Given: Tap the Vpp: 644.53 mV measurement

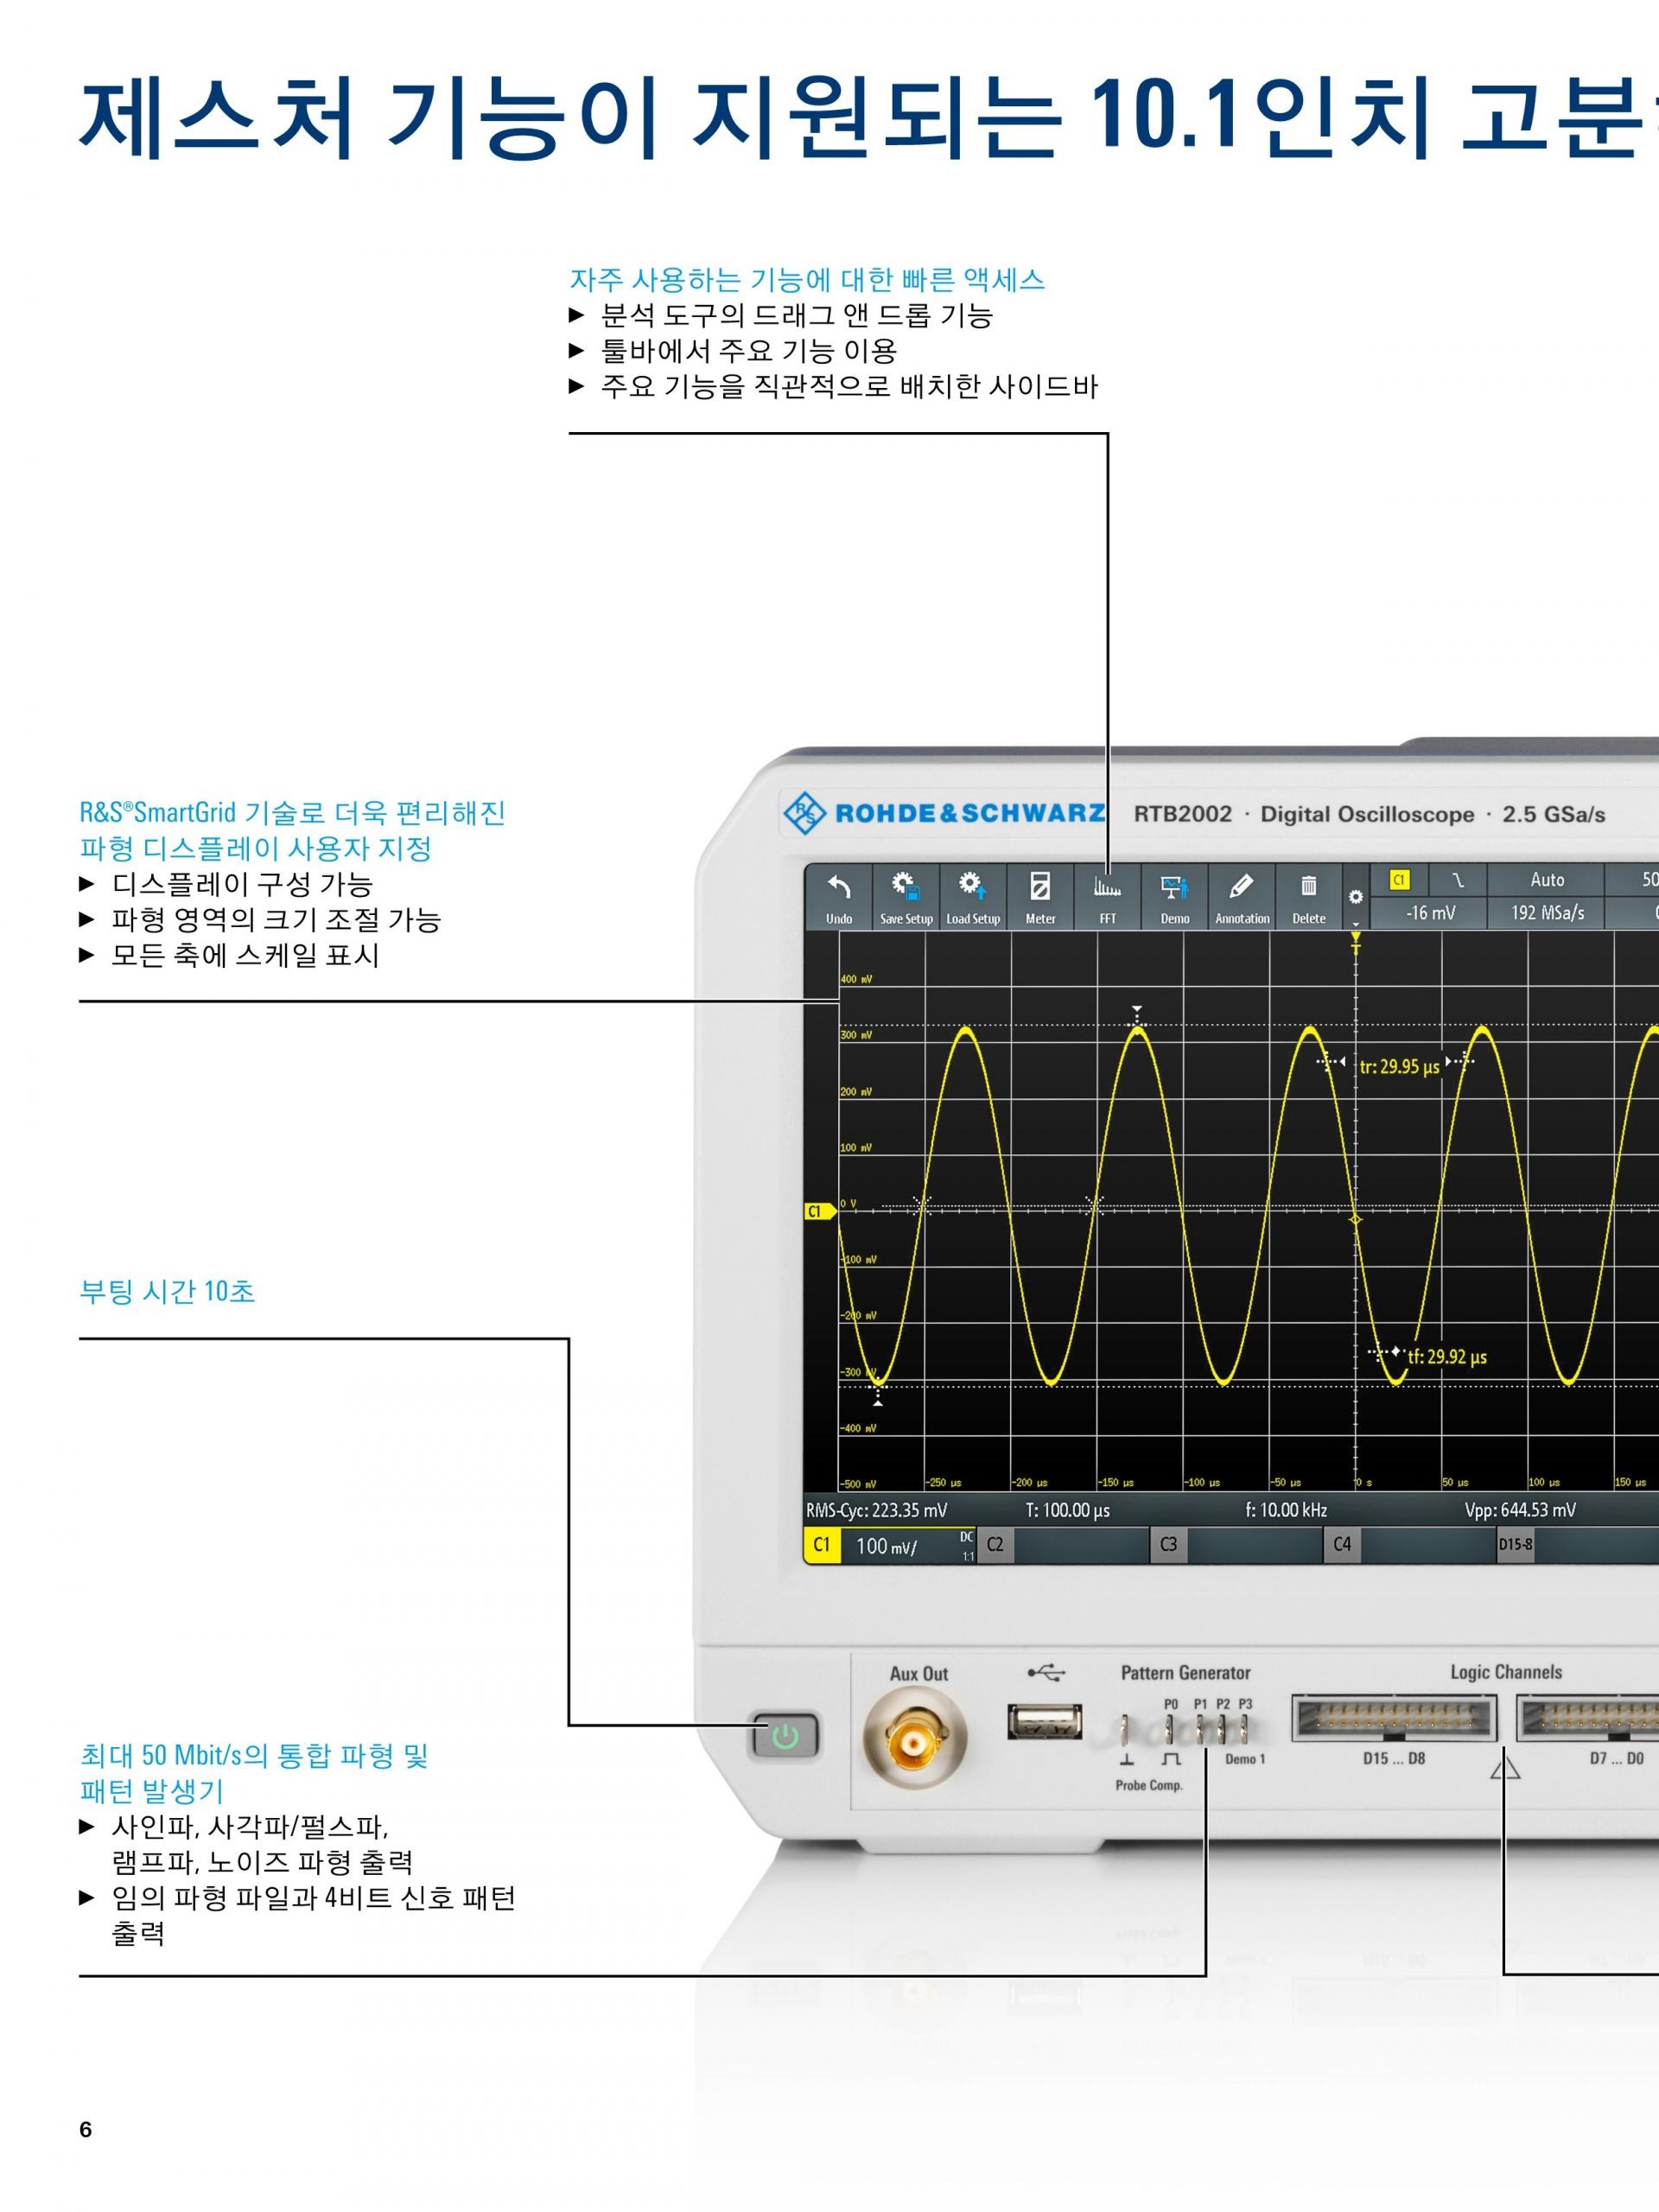Looking at the screenshot, I should point(1520,1510).
